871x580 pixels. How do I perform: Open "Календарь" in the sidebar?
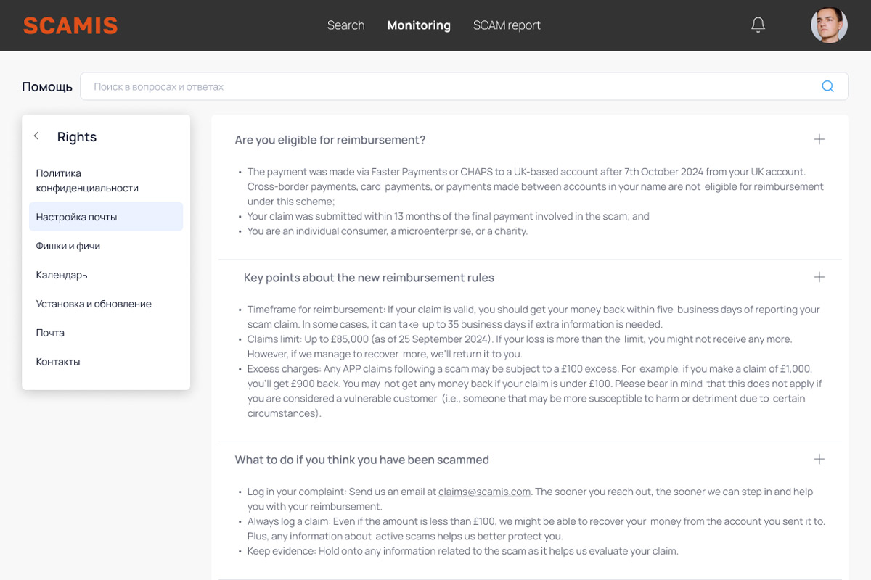(62, 275)
